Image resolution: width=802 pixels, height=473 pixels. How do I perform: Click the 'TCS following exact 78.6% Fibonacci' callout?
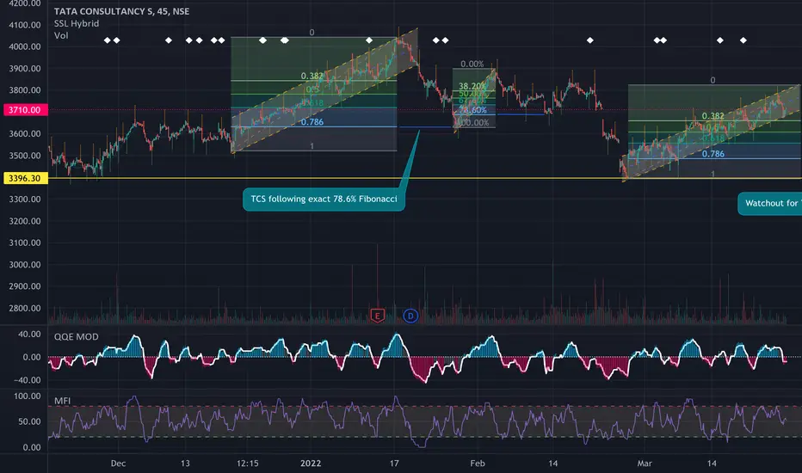pos(324,199)
